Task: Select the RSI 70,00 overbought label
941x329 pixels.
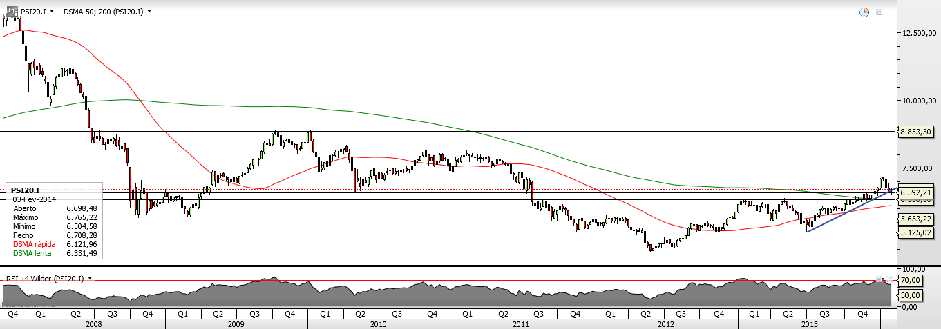Action: coord(912,281)
